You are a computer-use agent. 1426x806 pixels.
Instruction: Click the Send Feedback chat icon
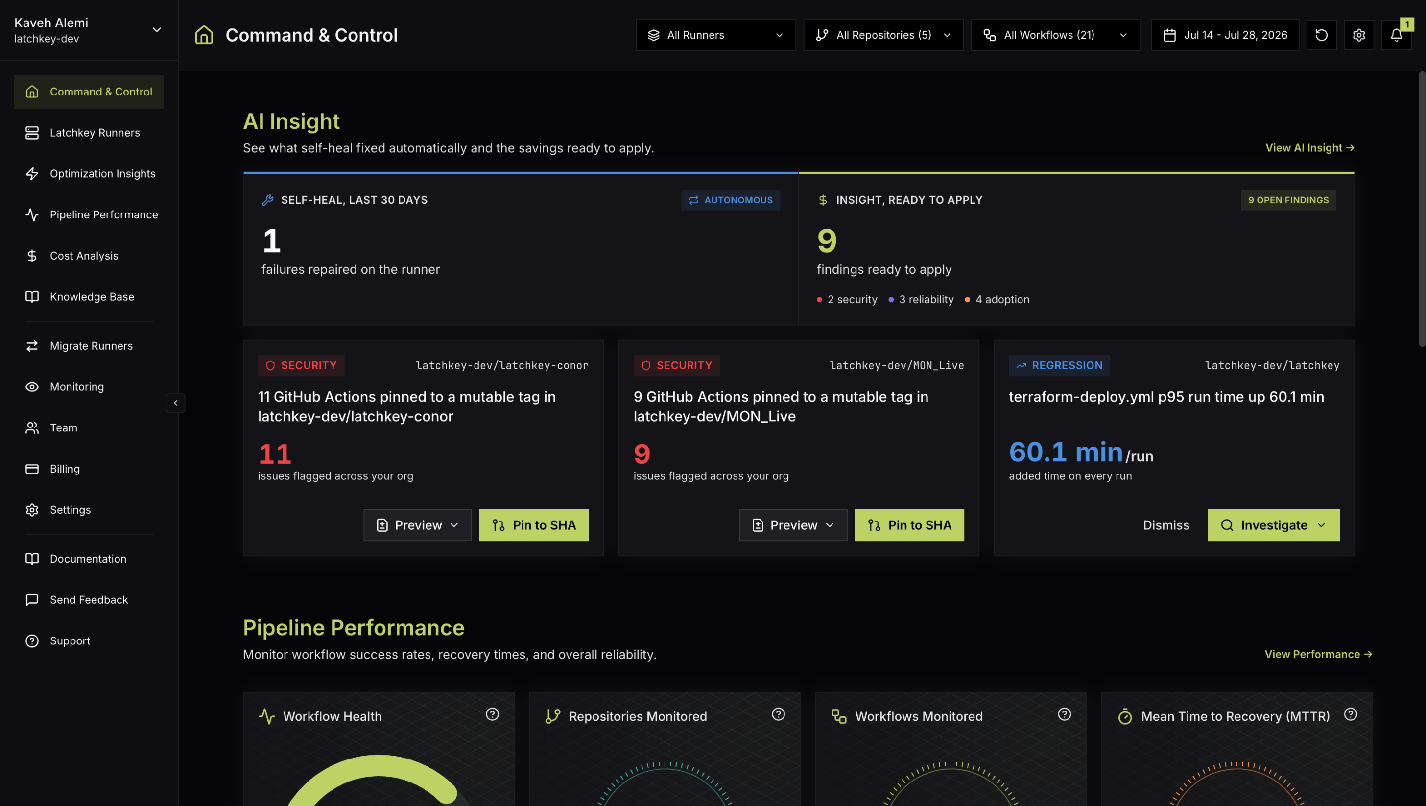(x=32, y=600)
